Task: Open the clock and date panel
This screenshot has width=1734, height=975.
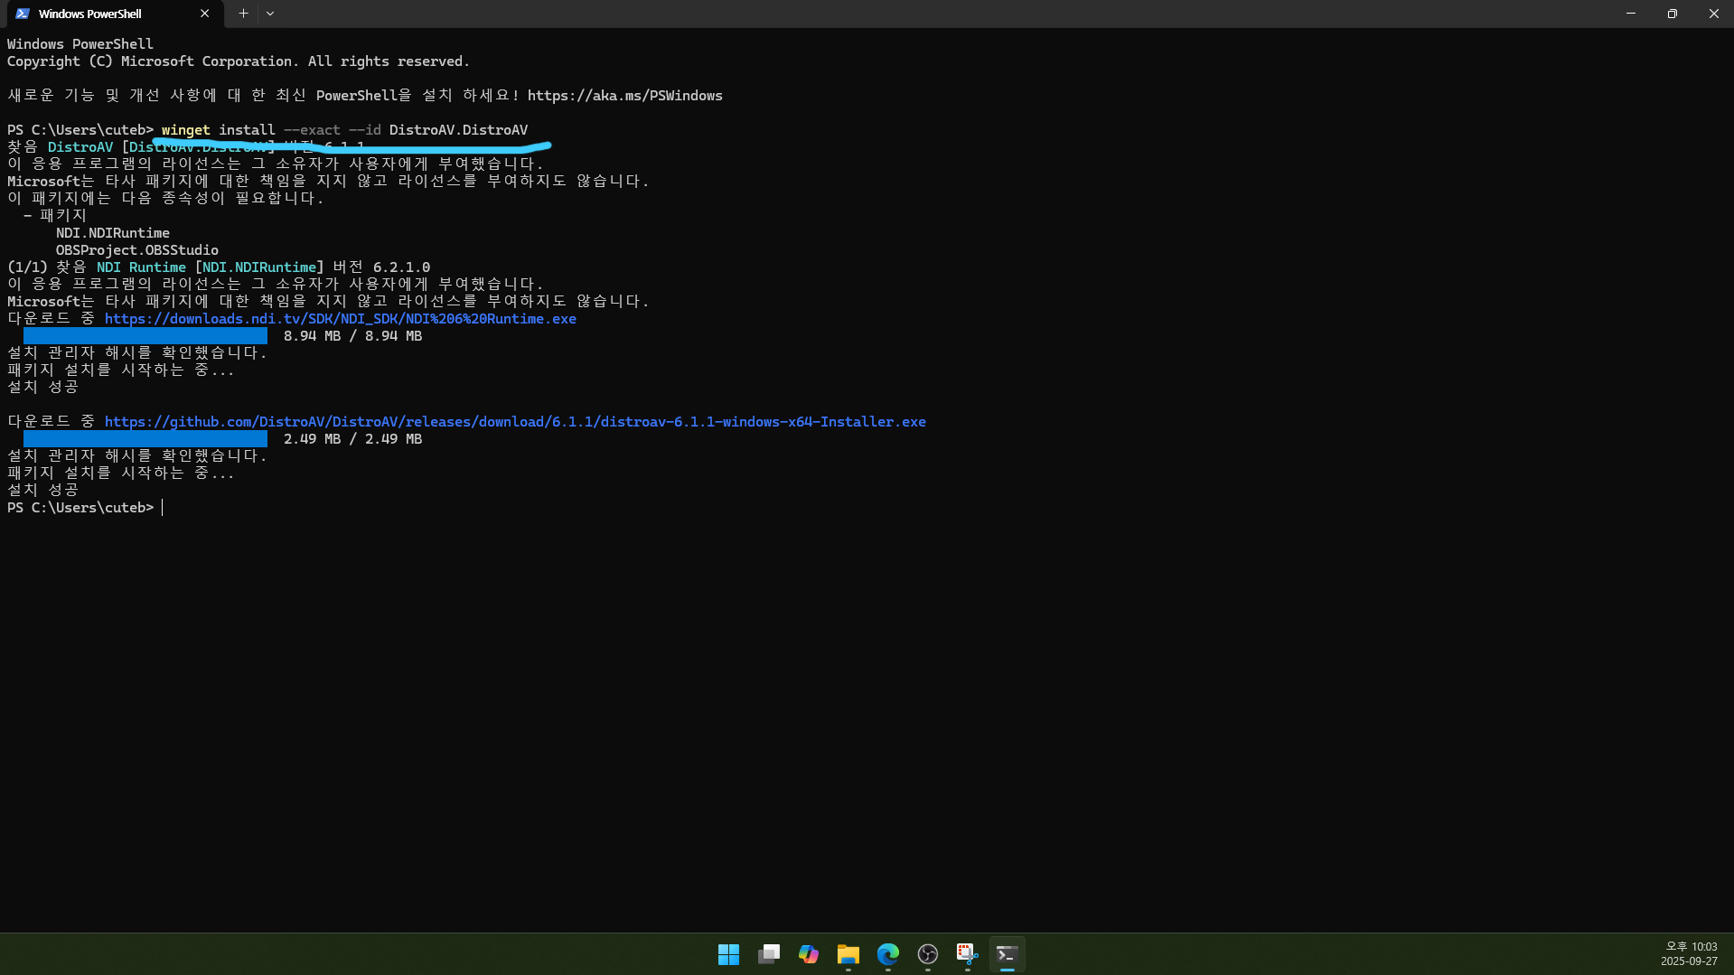Action: coord(1688,953)
